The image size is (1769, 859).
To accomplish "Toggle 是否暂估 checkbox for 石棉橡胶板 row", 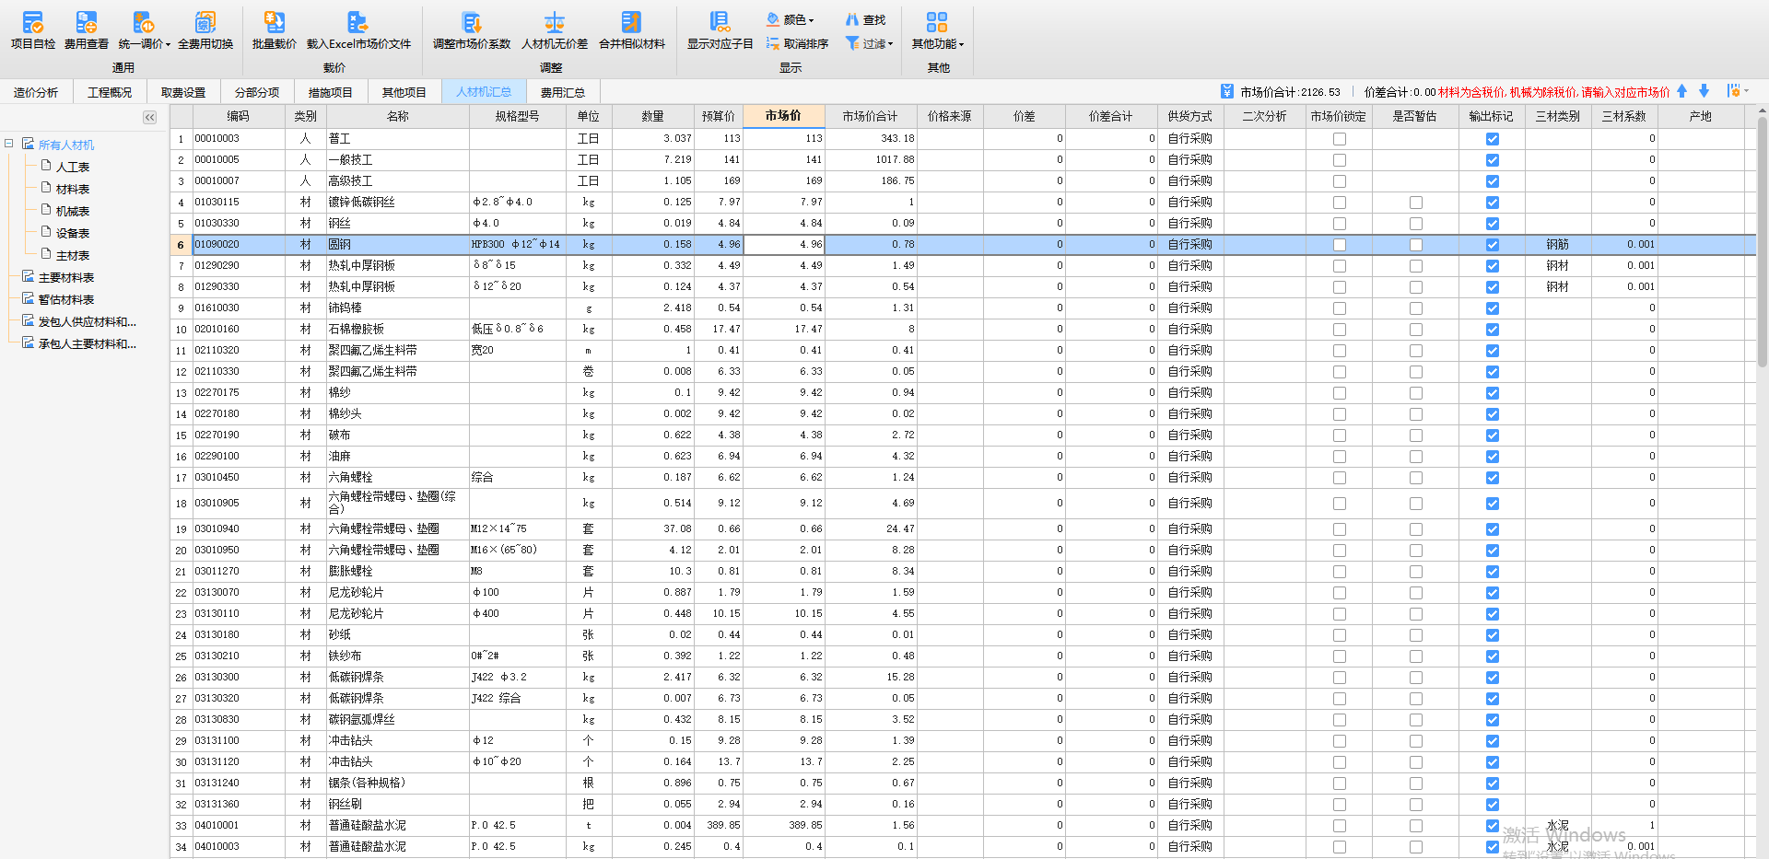I will pos(1416,330).
